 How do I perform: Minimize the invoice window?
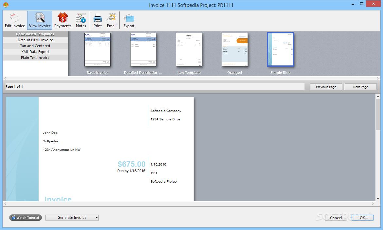353,4
